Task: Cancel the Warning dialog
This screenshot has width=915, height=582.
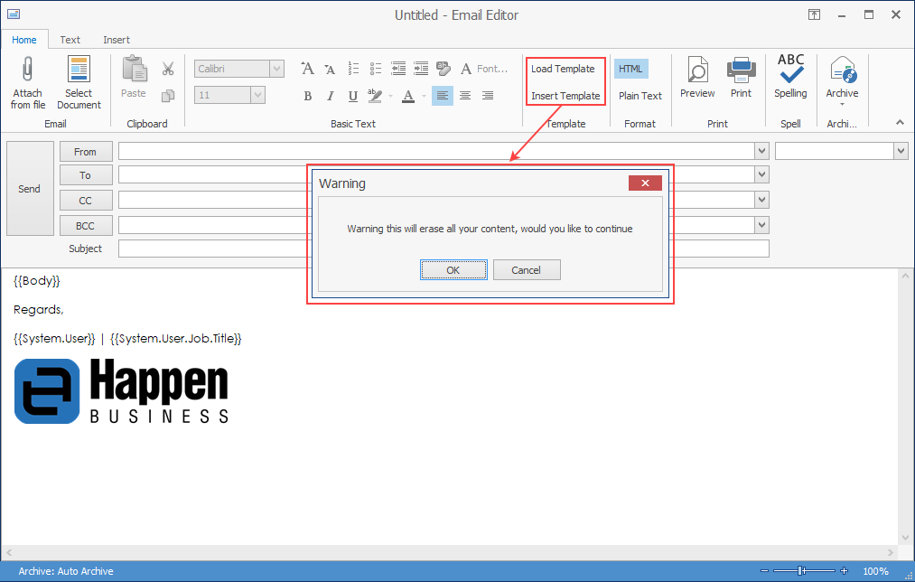Action: [527, 269]
